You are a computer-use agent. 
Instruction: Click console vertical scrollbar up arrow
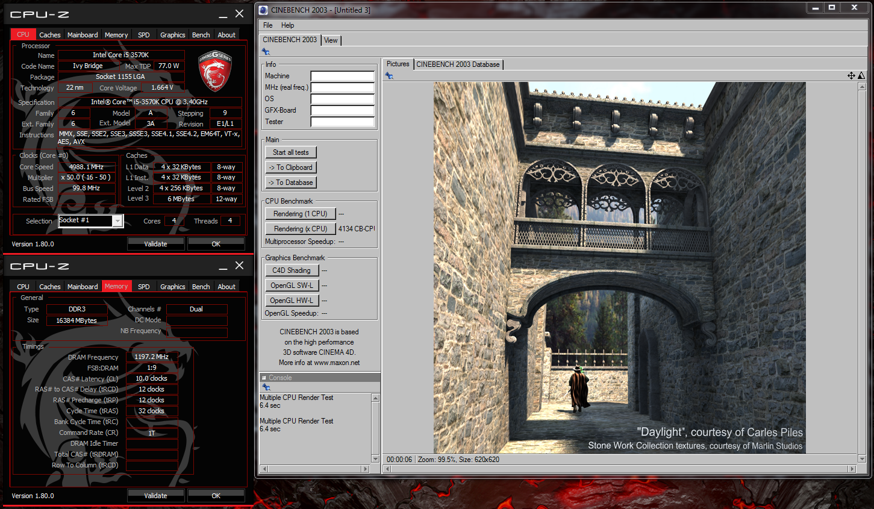pos(376,398)
